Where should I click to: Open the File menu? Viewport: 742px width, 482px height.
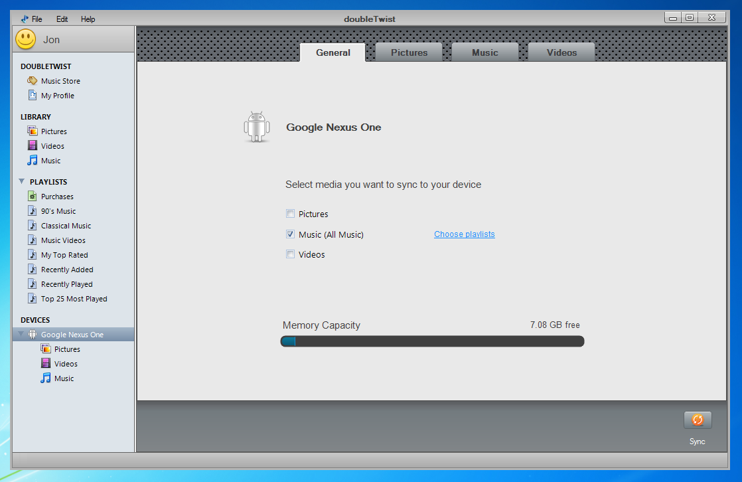coord(37,19)
